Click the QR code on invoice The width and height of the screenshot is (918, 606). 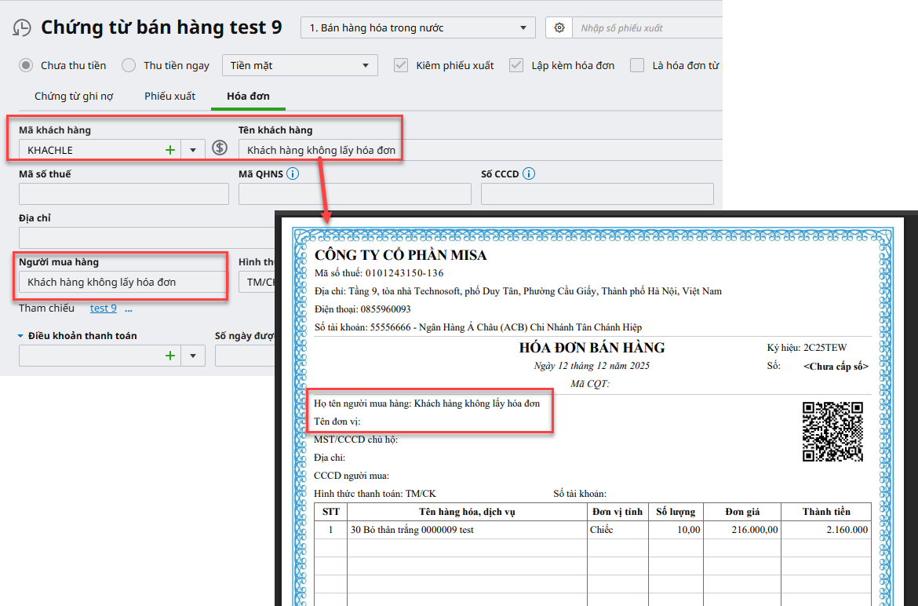pyautogui.click(x=832, y=431)
